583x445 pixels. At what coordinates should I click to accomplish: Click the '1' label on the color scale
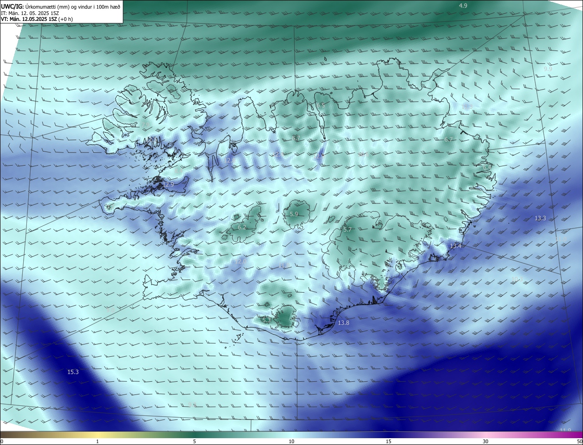pyautogui.click(x=97, y=441)
